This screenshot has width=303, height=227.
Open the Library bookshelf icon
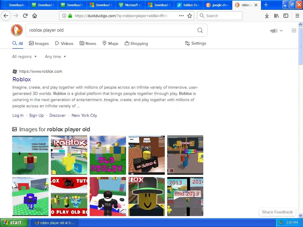tap(276, 16)
